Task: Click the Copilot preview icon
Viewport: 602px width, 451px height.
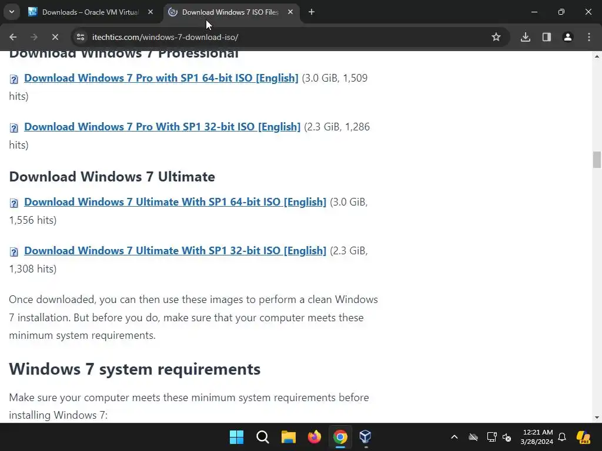Action: click(584, 437)
